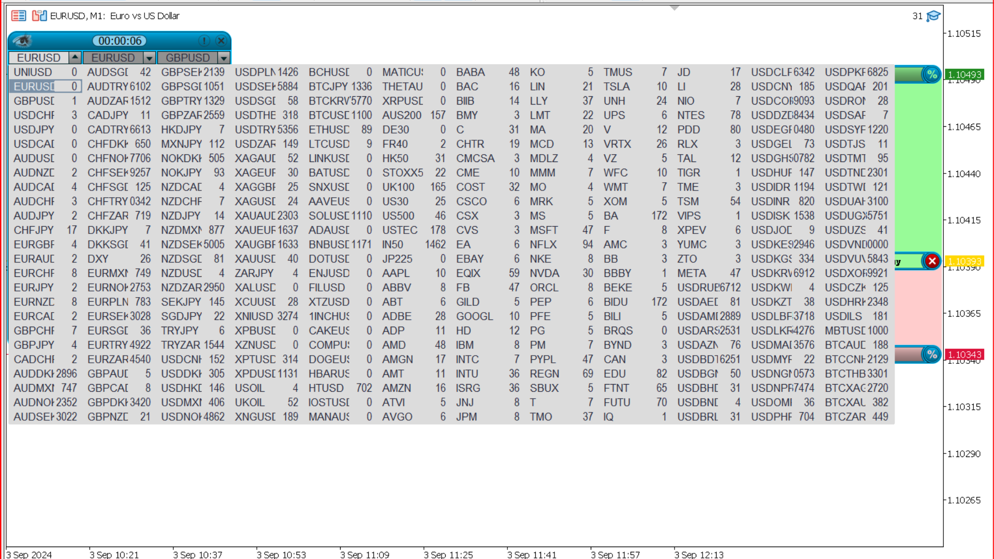This screenshot has width=994, height=559.
Task: Click the 00:00:06 countdown timer
Action: click(120, 41)
